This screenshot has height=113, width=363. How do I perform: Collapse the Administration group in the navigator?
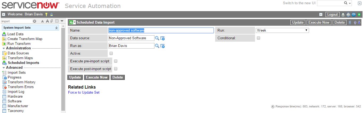coord(4,48)
